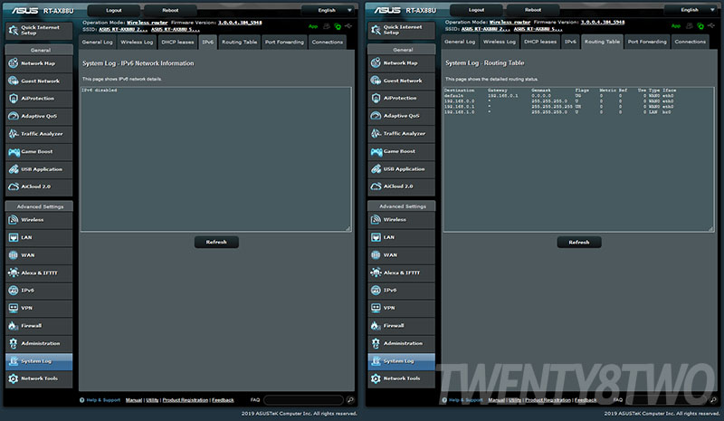Select Routing Table tab in left window

[x=239, y=42]
